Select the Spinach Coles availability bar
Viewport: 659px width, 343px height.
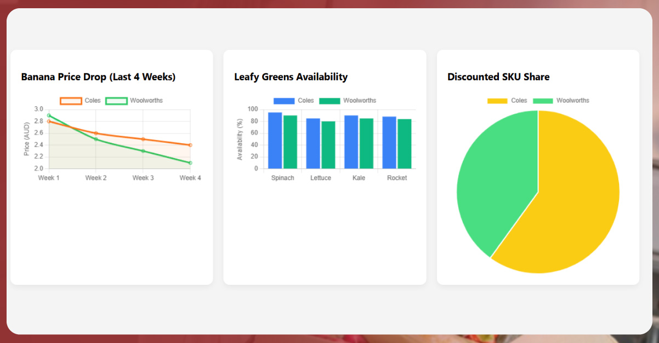pyautogui.click(x=274, y=140)
